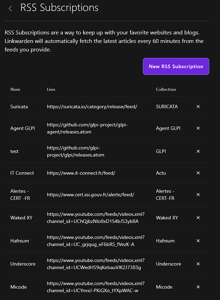Go back using the arrow icon
Screen dimensions: 220x300
pos(10,8)
